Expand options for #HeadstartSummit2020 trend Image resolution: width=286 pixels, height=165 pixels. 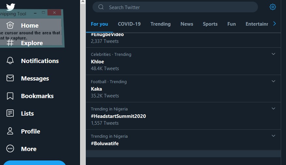(273, 108)
